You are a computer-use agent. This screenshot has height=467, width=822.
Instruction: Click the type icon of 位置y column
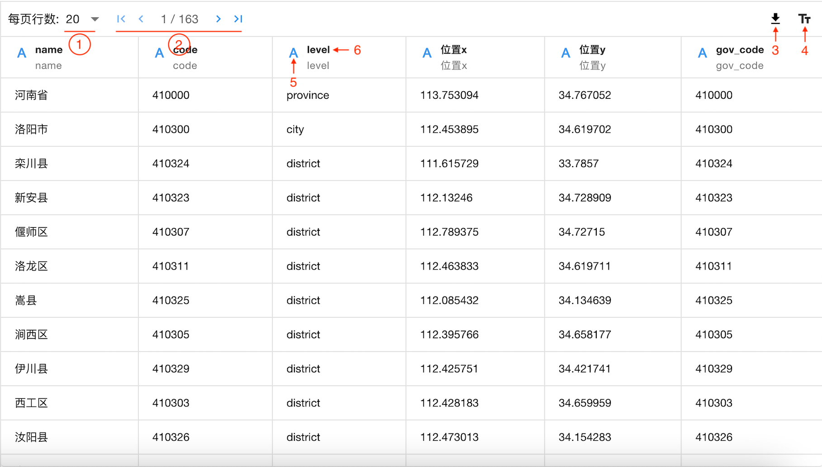coord(566,53)
